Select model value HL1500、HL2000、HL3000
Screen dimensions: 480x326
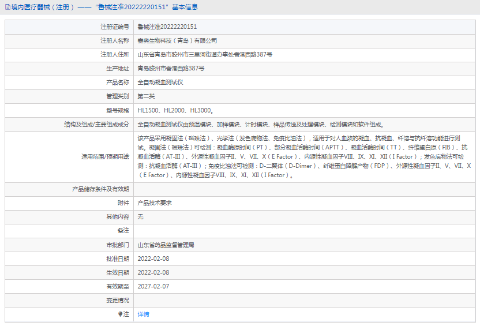tap(175, 110)
